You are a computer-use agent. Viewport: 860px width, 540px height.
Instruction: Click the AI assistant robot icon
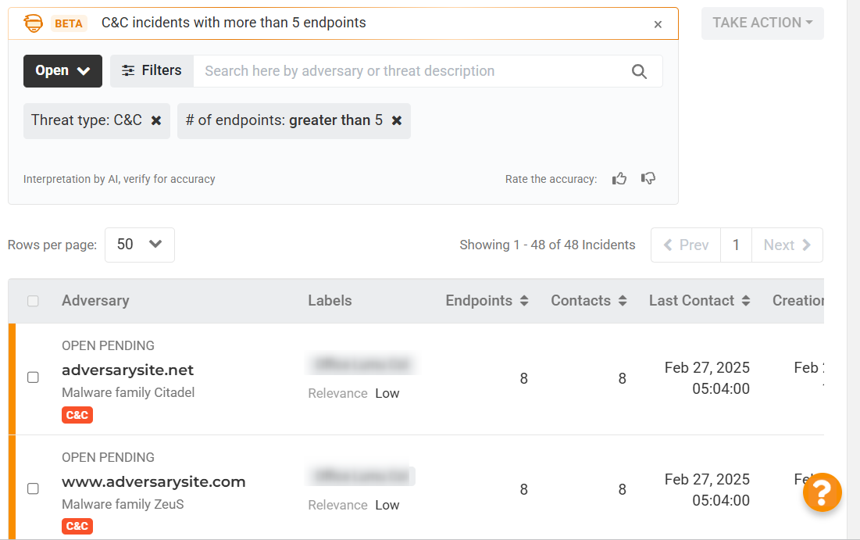coord(34,23)
